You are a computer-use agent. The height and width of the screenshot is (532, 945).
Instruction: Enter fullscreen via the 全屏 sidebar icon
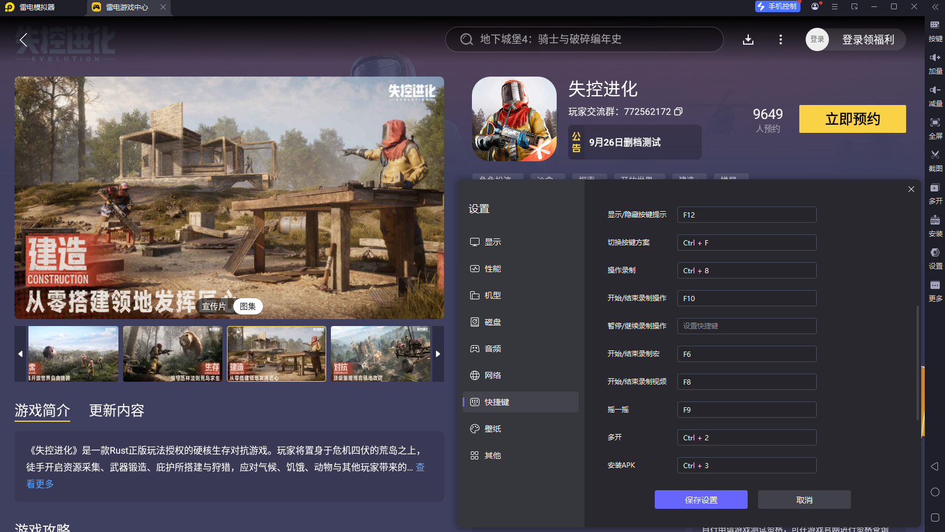[935, 128]
